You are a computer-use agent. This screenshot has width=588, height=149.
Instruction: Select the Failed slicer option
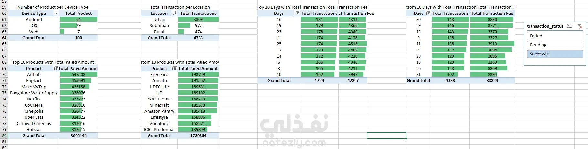555,36
